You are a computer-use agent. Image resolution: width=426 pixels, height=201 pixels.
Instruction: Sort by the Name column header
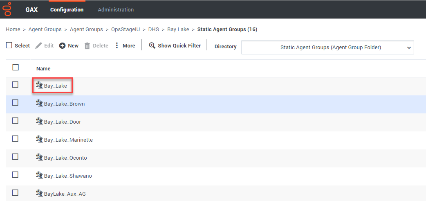coord(43,69)
